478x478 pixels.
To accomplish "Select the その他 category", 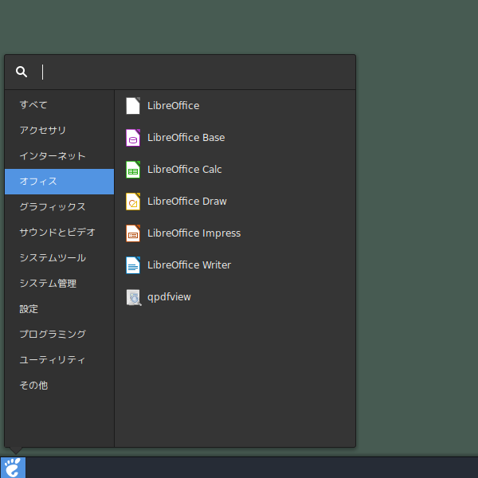I will point(60,386).
